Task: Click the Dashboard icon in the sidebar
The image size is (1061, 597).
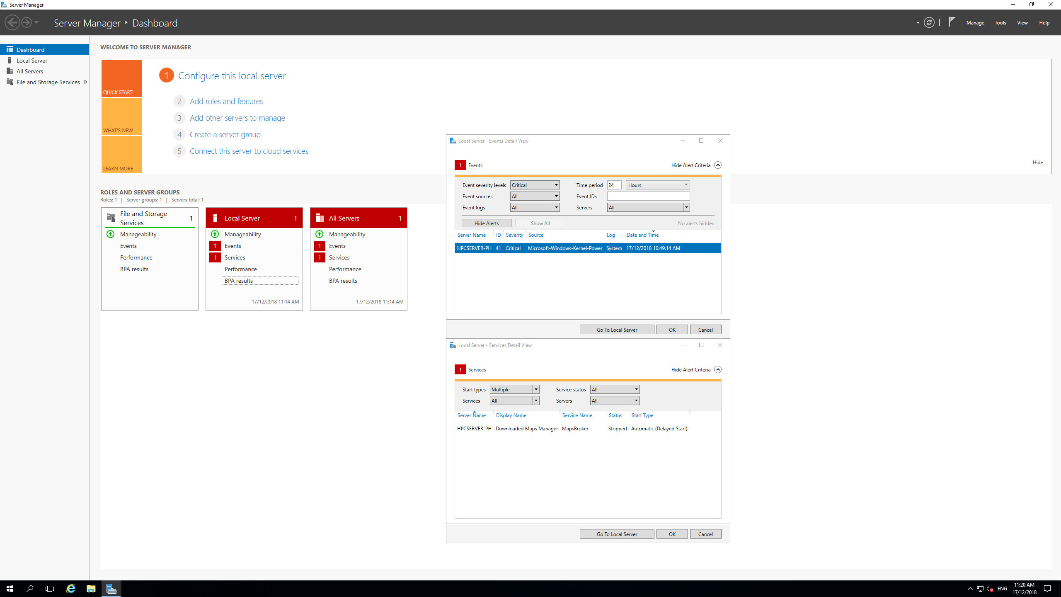Action: coord(10,49)
